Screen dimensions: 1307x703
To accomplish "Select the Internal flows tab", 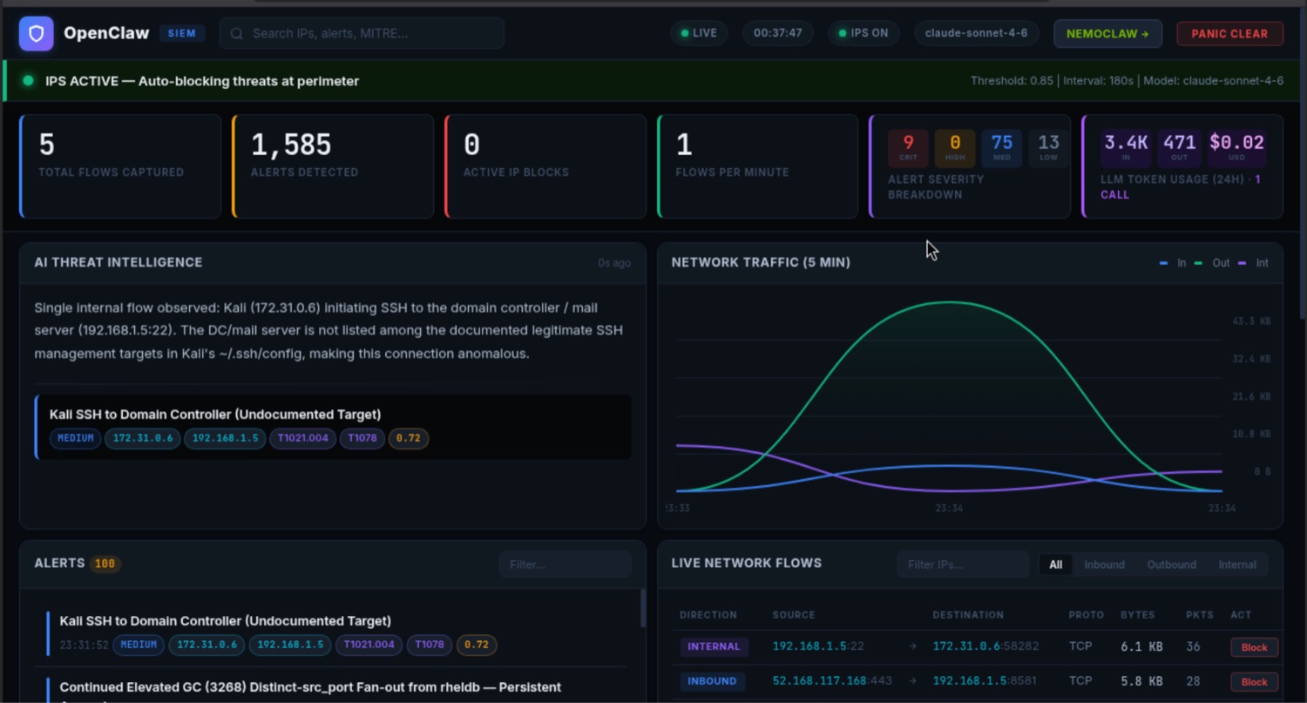I will [1237, 564].
